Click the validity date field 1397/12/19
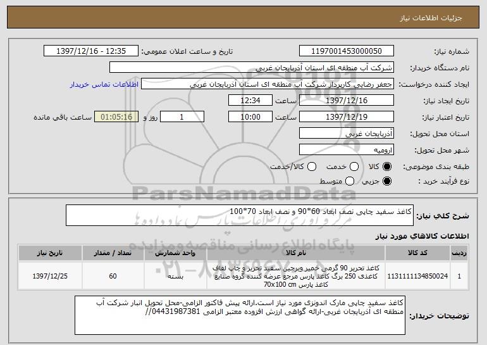This screenshot has width=487, height=345. point(347,117)
